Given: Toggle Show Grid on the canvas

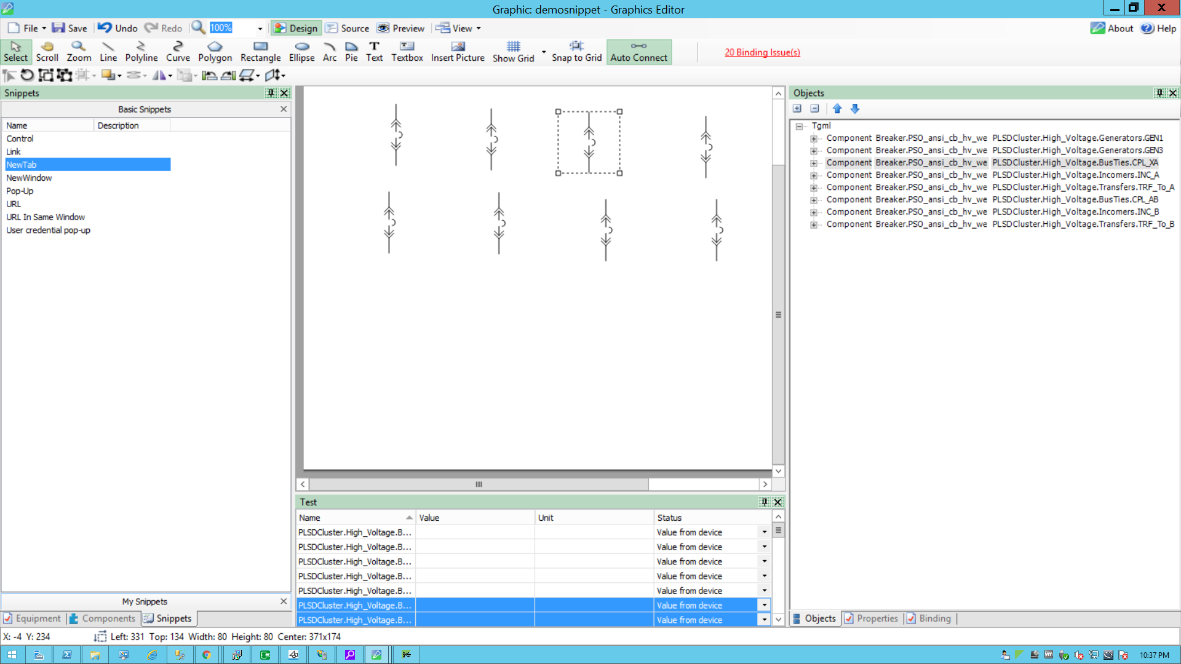Looking at the screenshot, I should (x=513, y=52).
